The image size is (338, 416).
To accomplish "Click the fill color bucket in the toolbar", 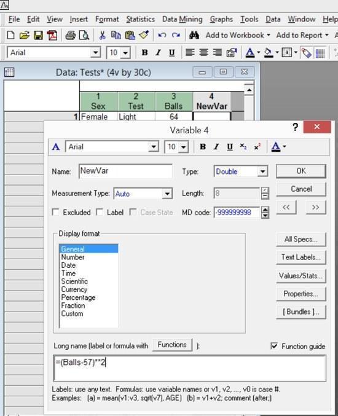I will point(269,52).
